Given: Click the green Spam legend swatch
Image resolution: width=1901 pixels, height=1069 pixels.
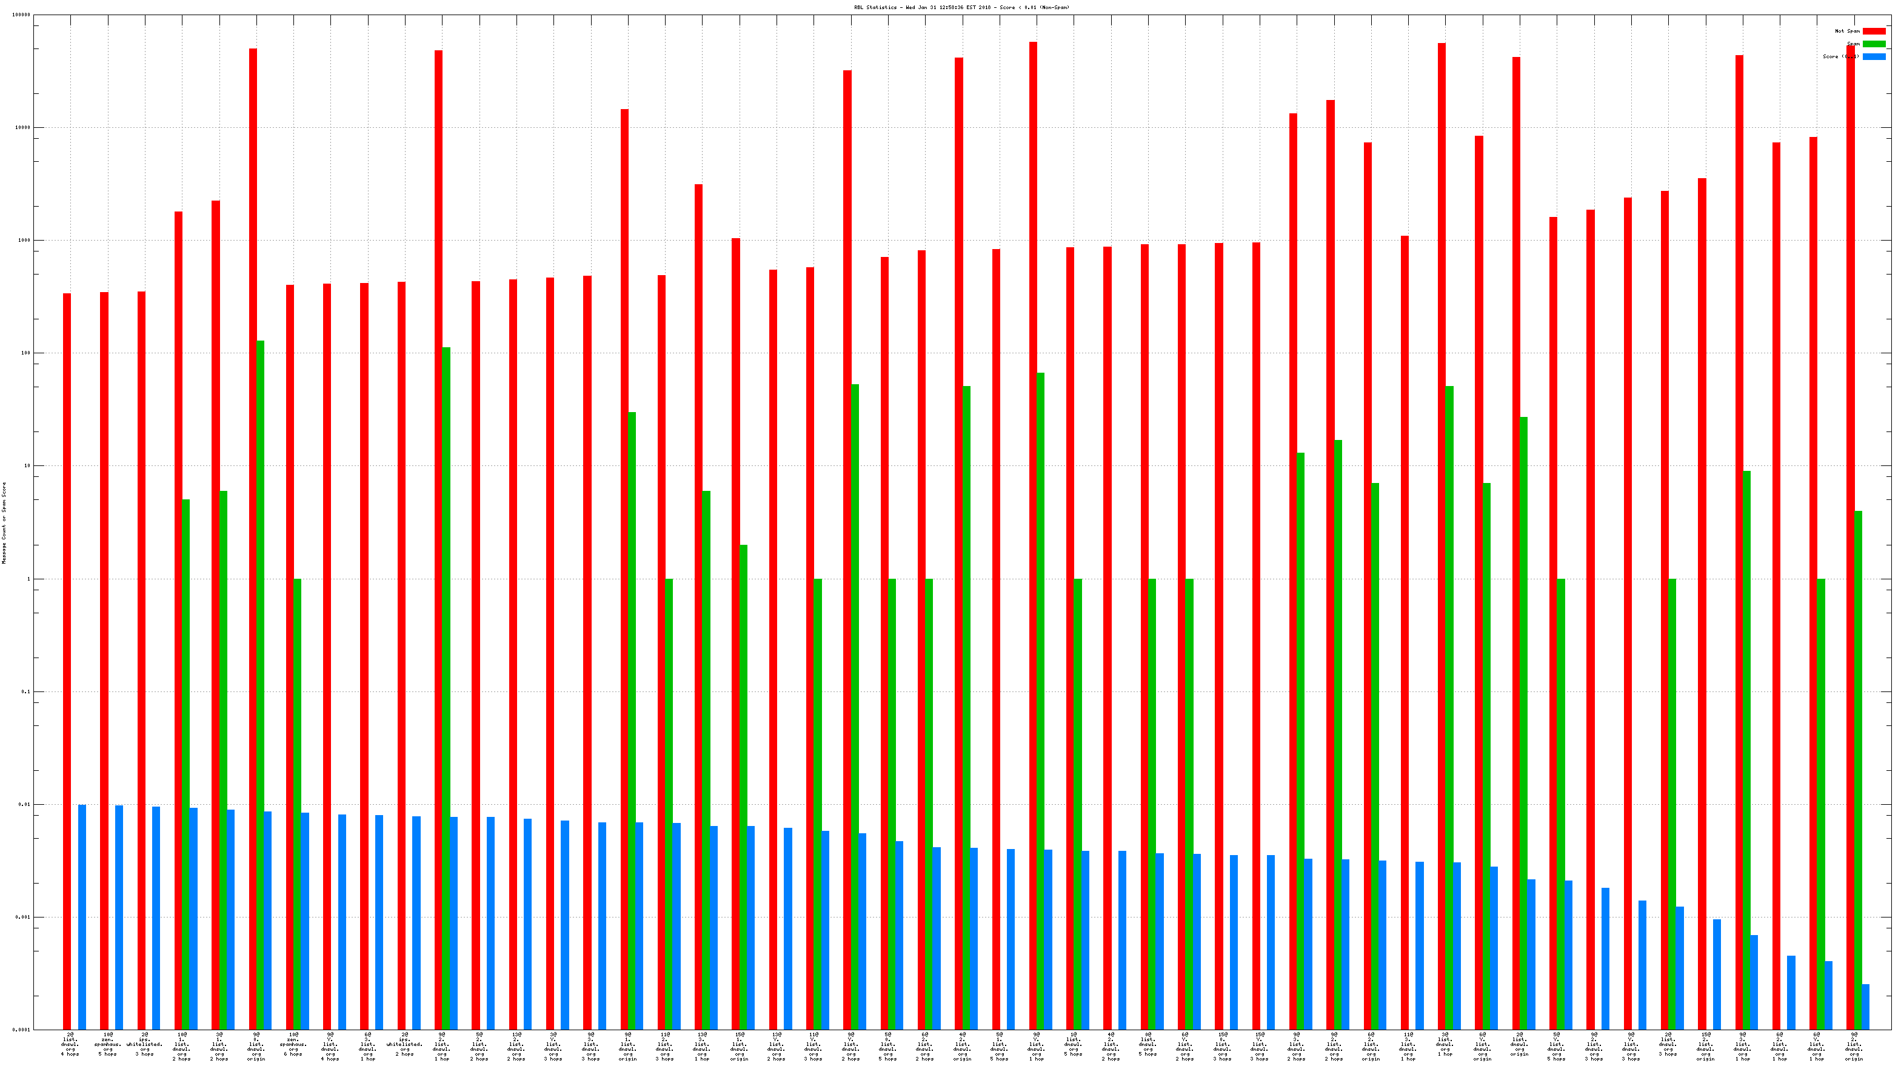Looking at the screenshot, I should [1873, 44].
